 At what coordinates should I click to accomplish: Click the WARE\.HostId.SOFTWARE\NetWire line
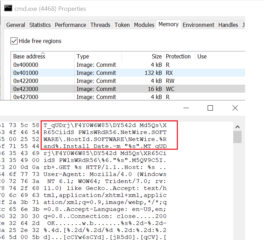105,139
